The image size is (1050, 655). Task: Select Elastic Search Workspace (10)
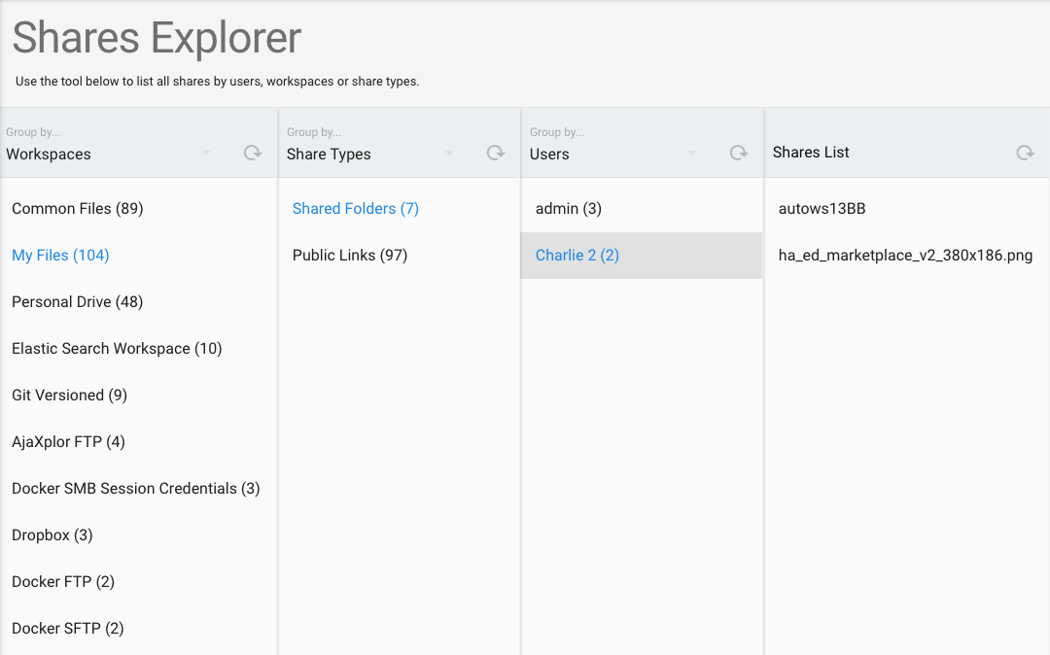pyautogui.click(x=139, y=349)
